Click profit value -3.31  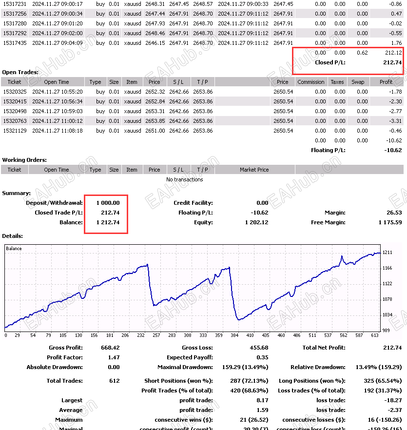tap(395, 121)
